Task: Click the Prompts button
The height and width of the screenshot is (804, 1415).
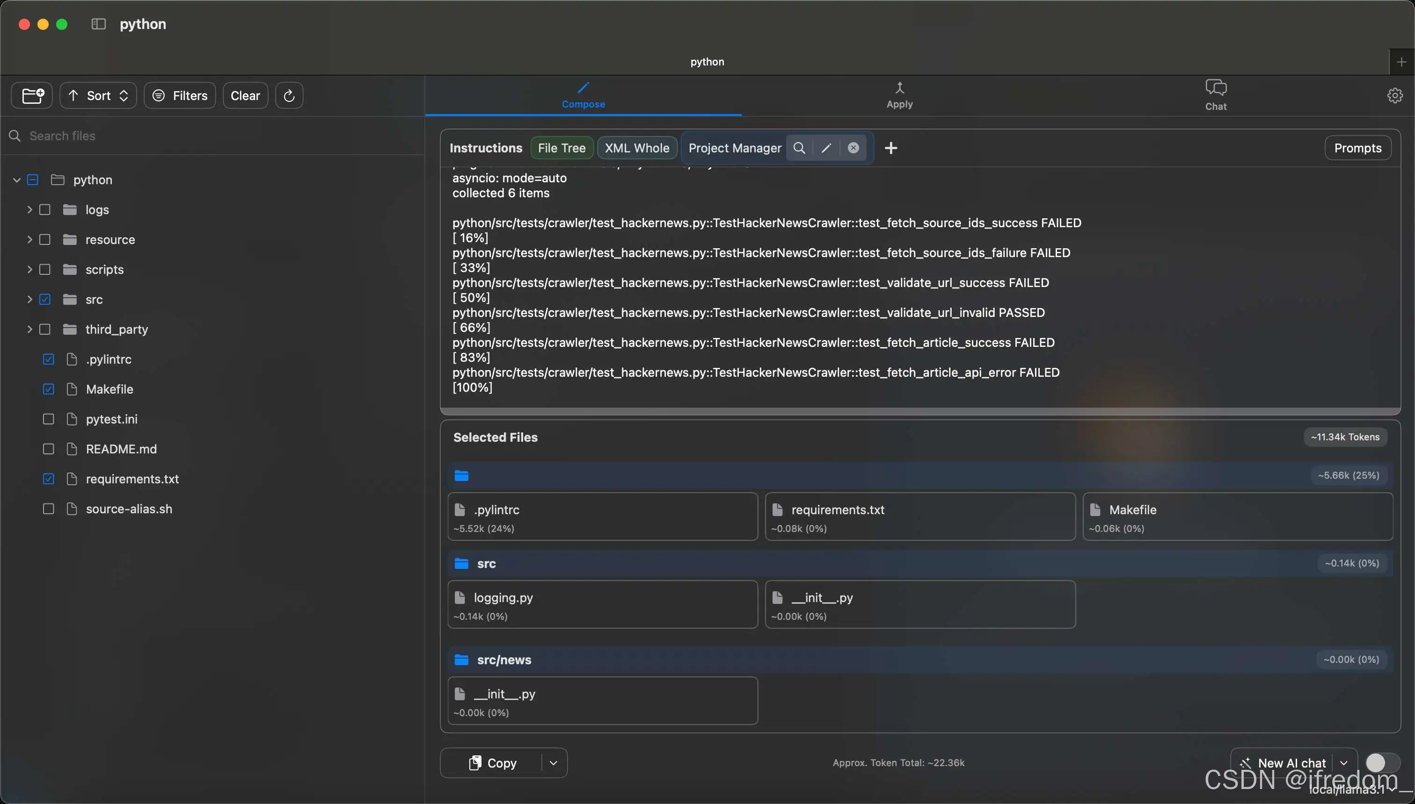Action: pos(1357,148)
